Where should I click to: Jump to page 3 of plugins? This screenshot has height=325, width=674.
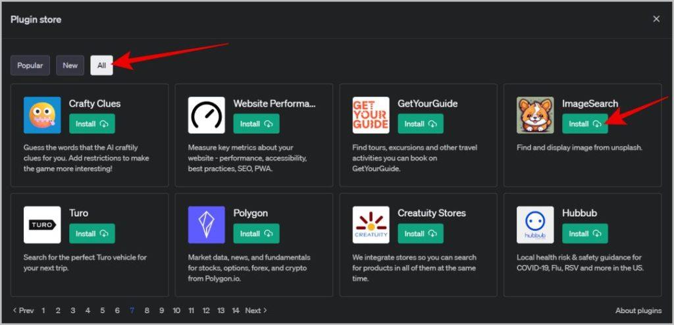point(72,311)
